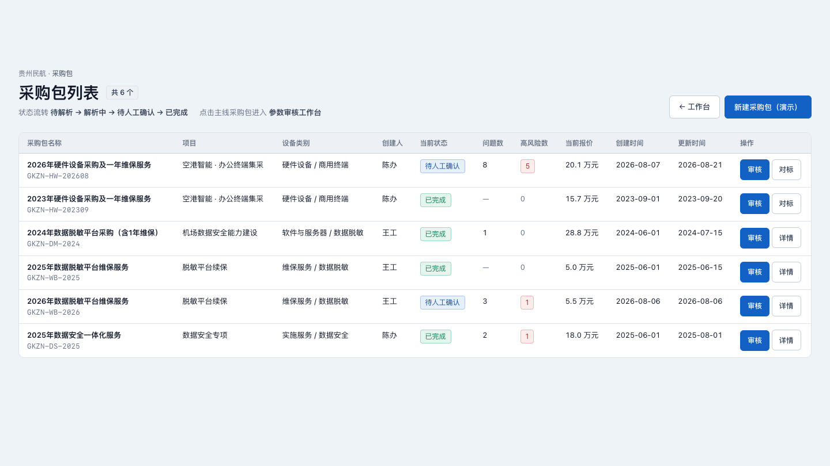This screenshot has height=466, width=830.
Task: Click the project cell 机场数据安全能力建设
Action: [x=220, y=233]
